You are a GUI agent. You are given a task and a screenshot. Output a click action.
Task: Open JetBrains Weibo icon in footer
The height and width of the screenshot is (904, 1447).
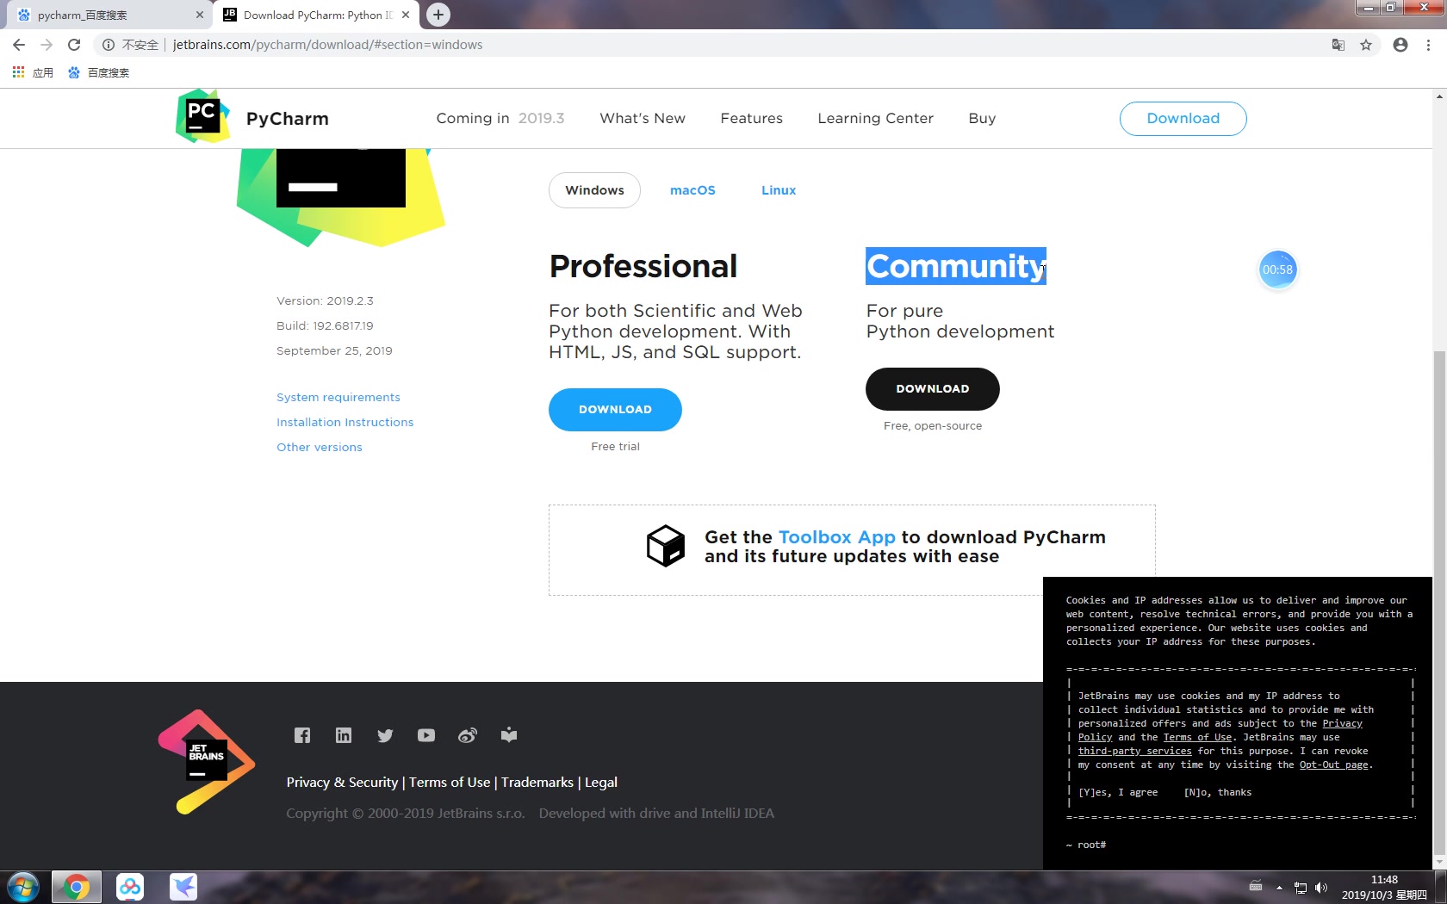pyautogui.click(x=468, y=735)
